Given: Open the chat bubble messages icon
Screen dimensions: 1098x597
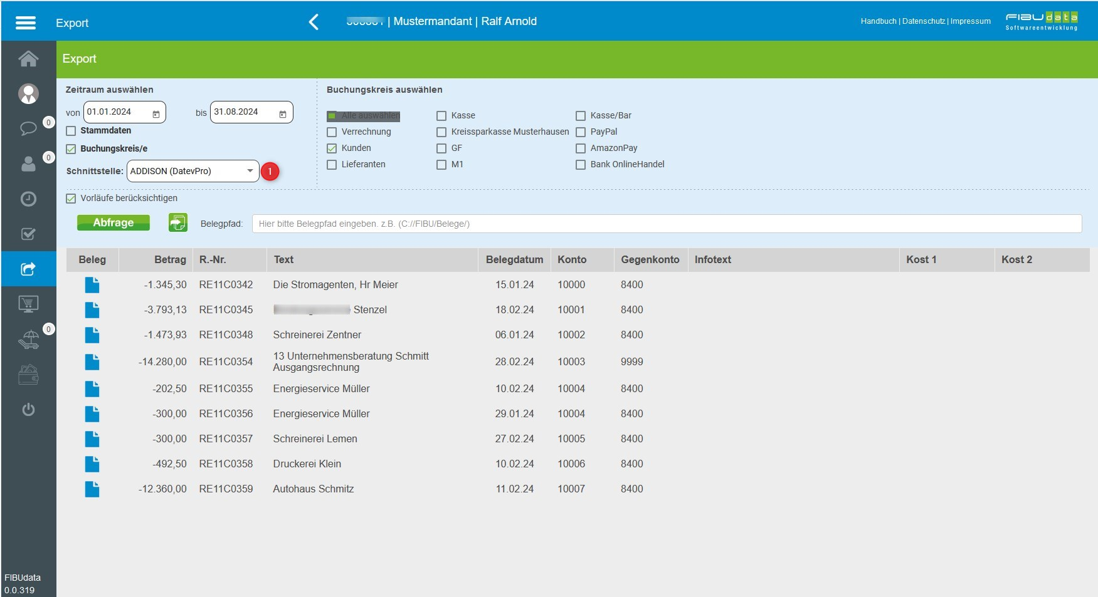Looking at the screenshot, I should [x=28, y=128].
